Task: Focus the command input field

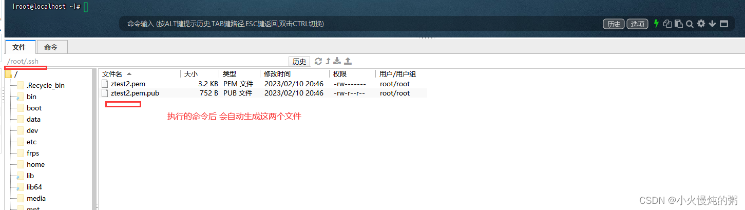Action: coord(359,24)
